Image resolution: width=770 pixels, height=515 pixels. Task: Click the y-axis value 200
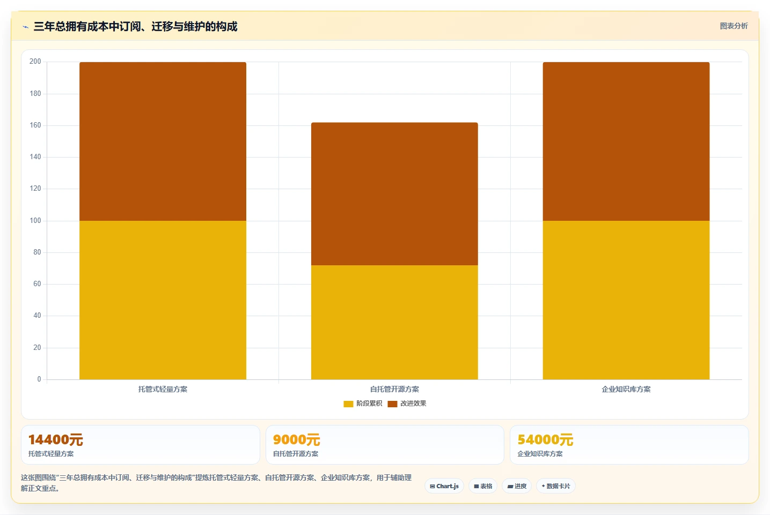tap(35, 62)
